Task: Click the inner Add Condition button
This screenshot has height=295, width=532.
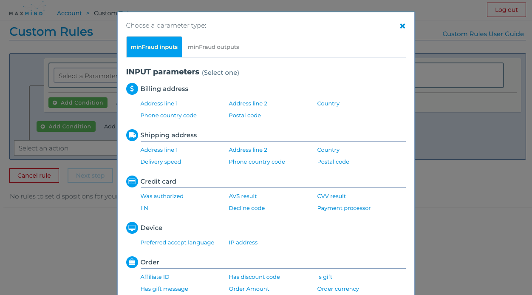Action: (x=78, y=102)
